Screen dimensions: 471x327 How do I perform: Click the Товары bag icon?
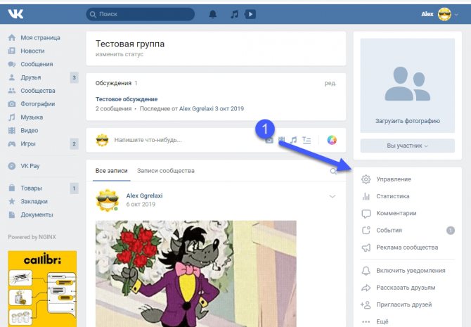(x=12, y=188)
